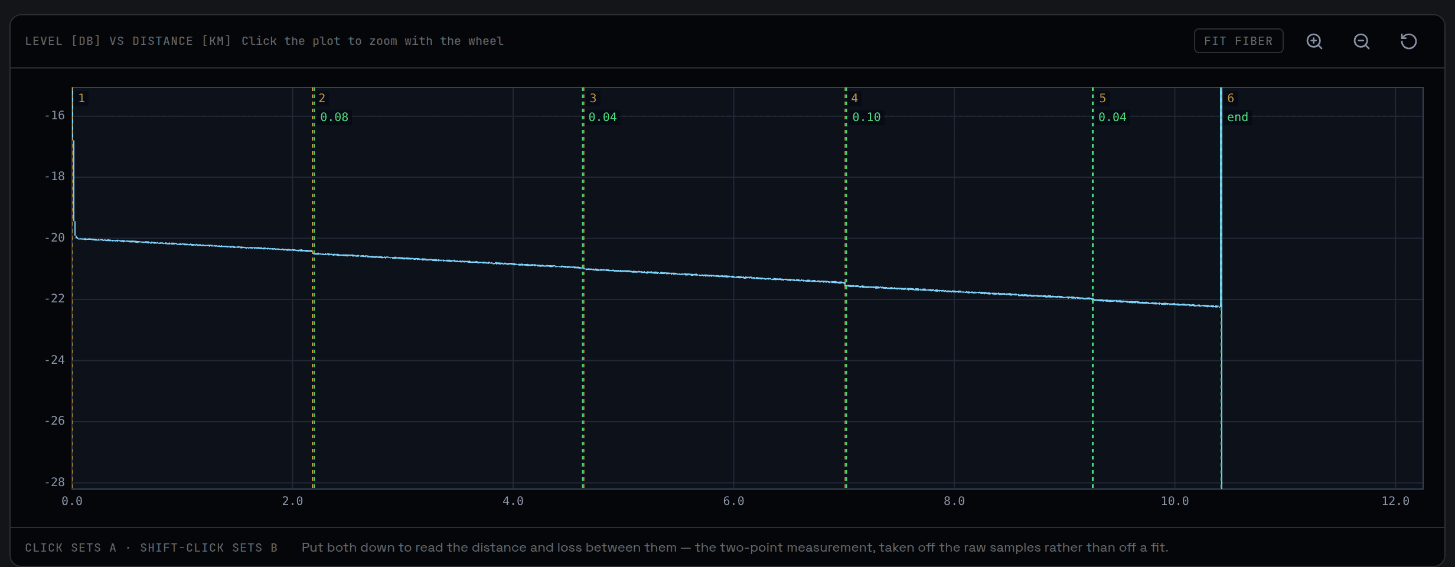This screenshot has width=1455, height=567.
Task: Click the -28 tick on the level axis
Action: pos(54,482)
